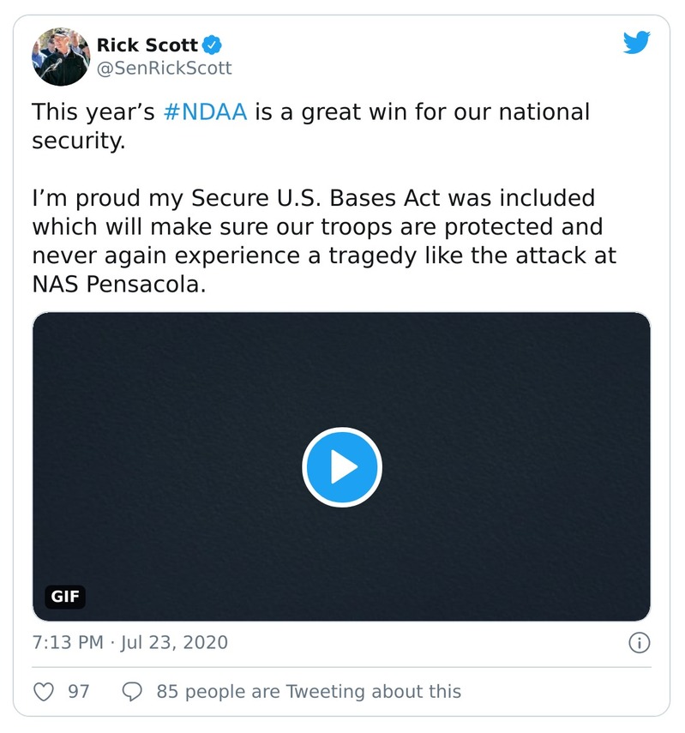Open the @SenRickScott handle link
685x733 pixels.
164,68
